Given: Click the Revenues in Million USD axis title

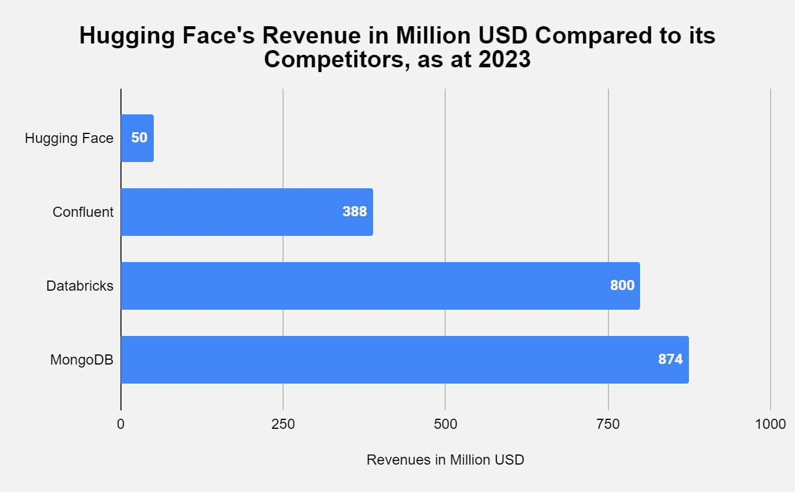Looking at the screenshot, I should point(445,459).
